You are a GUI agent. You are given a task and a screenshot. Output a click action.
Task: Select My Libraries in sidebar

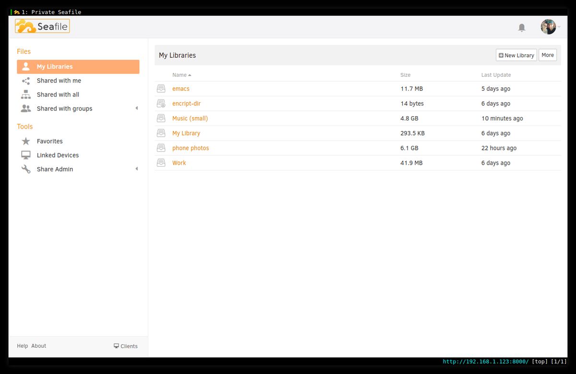coord(78,67)
